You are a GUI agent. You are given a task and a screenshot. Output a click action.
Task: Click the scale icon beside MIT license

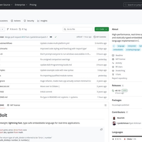click(113, 59)
